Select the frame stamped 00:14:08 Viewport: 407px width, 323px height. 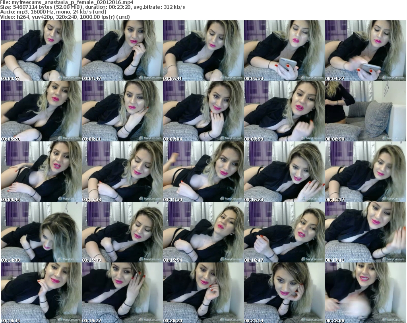(41, 232)
